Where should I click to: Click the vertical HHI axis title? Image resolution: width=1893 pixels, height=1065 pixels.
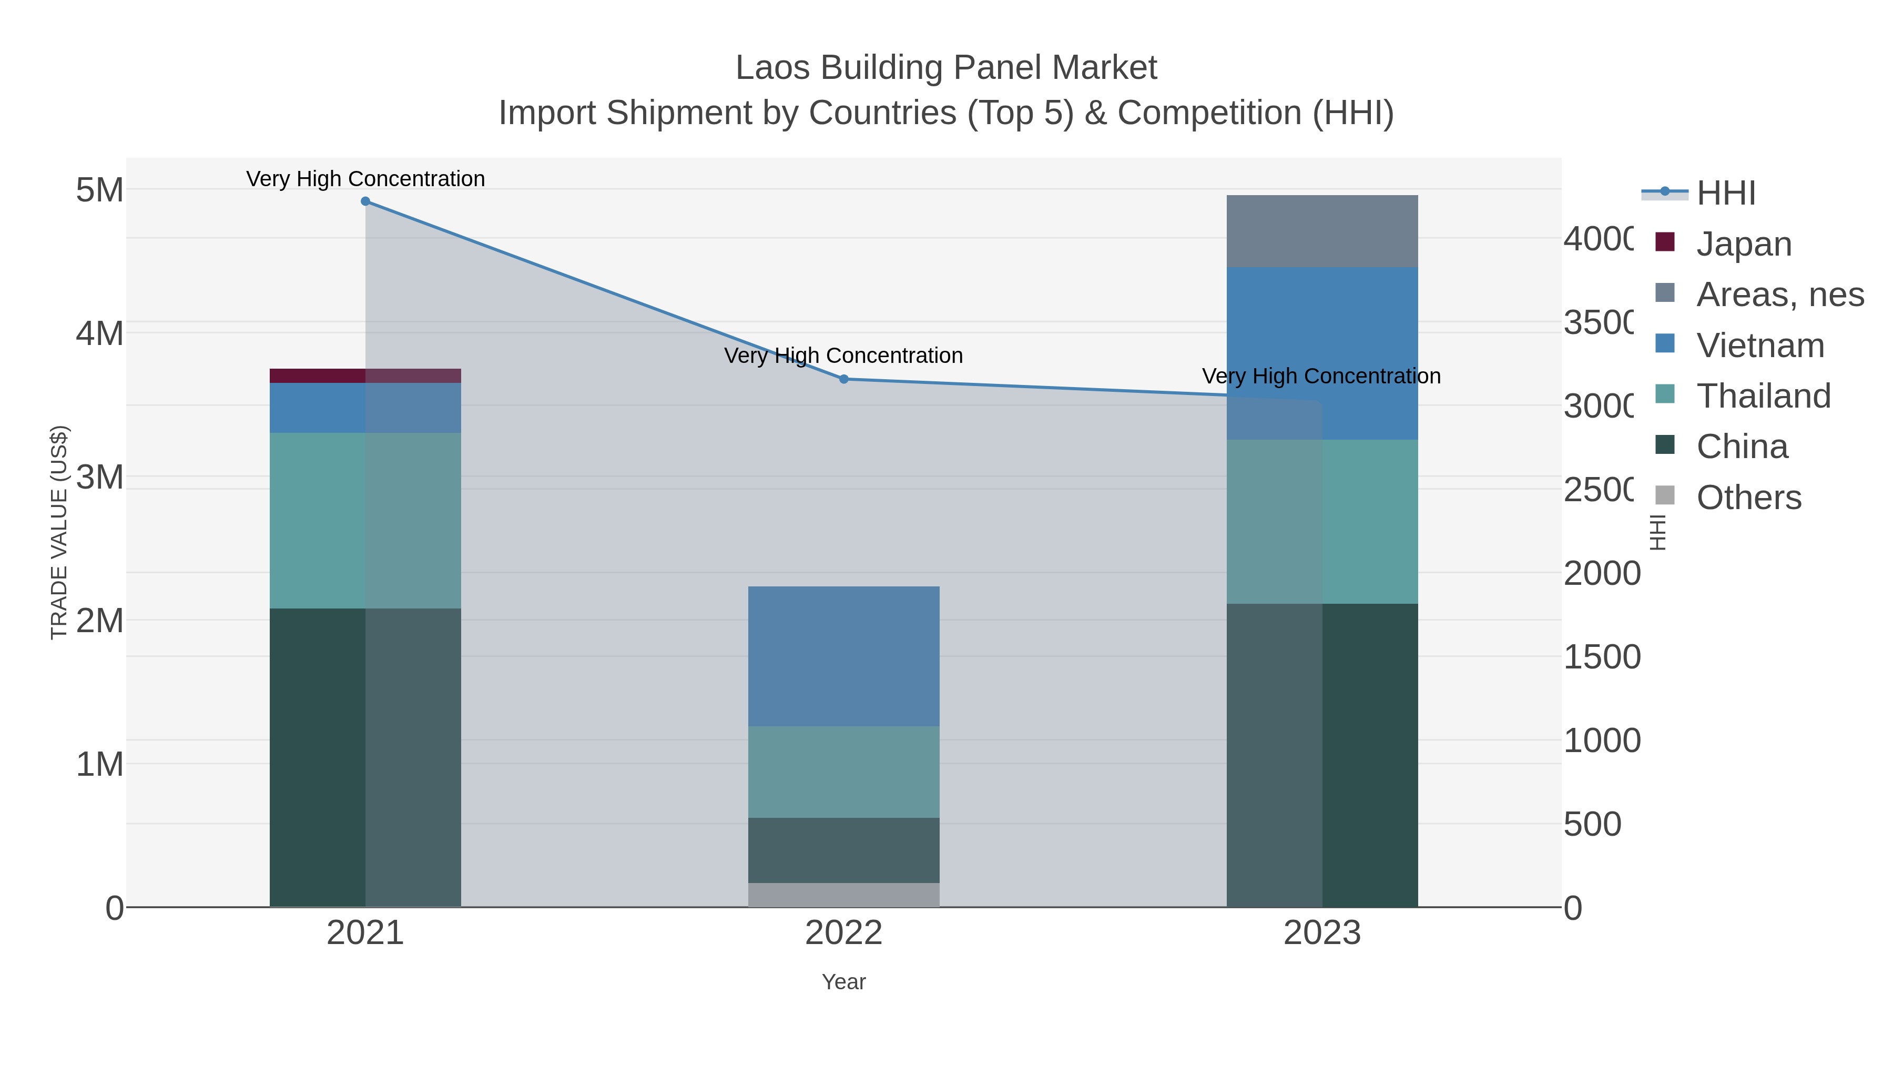click(1658, 532)
